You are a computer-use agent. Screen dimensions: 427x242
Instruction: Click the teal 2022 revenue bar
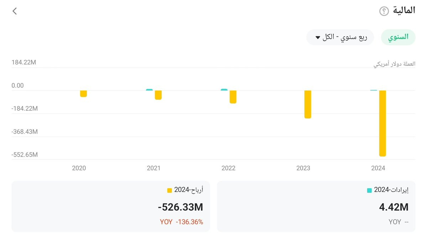tap(224, 90)
